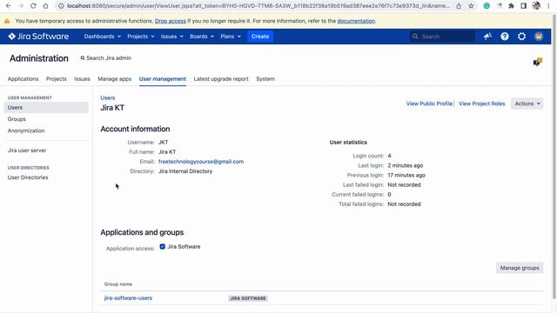Image resolution: width=557 pixels, height=313 pixels.
Task: Open the documentation link in banner
Action: (356, 21)
